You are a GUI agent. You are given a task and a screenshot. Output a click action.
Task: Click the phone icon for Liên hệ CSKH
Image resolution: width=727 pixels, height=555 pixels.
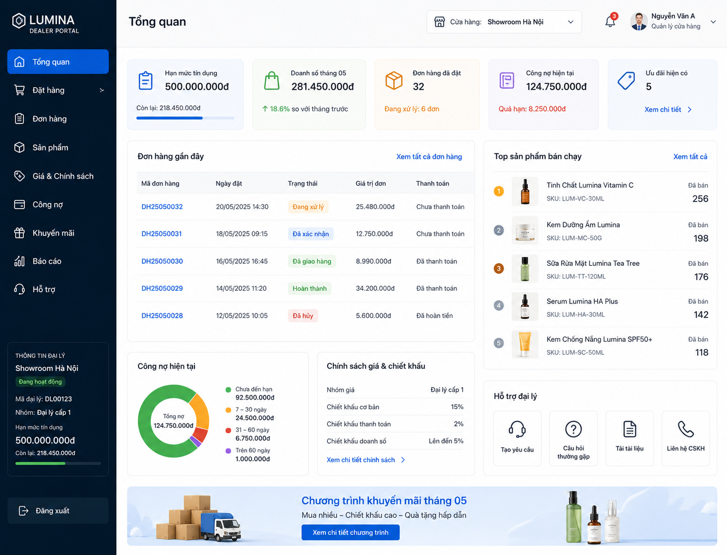(686, 429)
